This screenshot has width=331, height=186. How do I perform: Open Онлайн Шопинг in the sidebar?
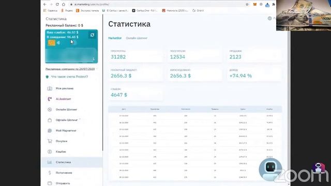[x=66, y=110]
